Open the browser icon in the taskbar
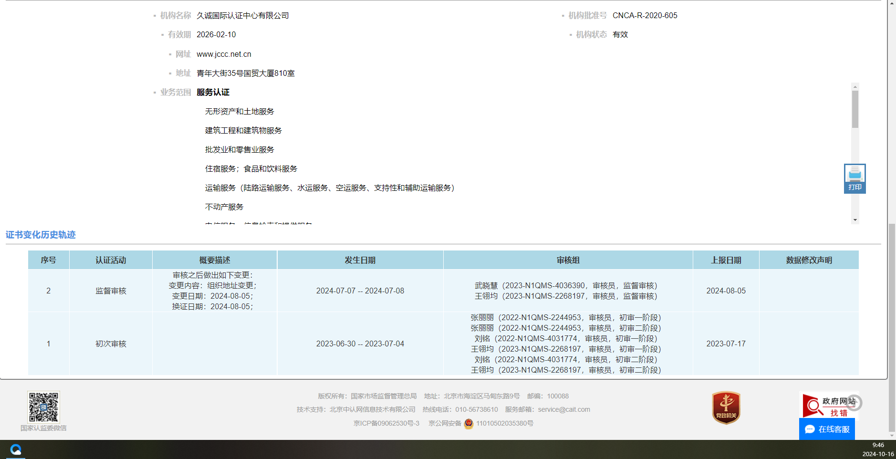 click(16, 449)
